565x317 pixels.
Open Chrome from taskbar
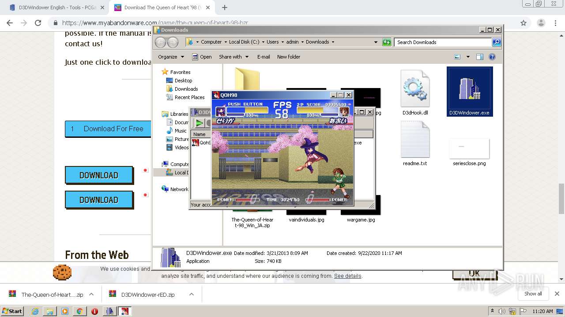pos(79,311)
